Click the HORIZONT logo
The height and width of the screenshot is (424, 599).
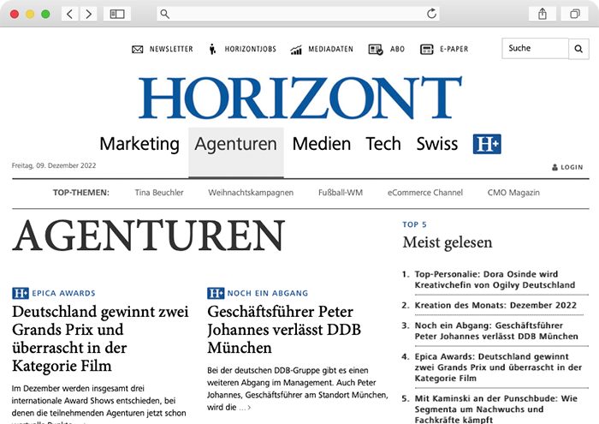click(300, 98)
